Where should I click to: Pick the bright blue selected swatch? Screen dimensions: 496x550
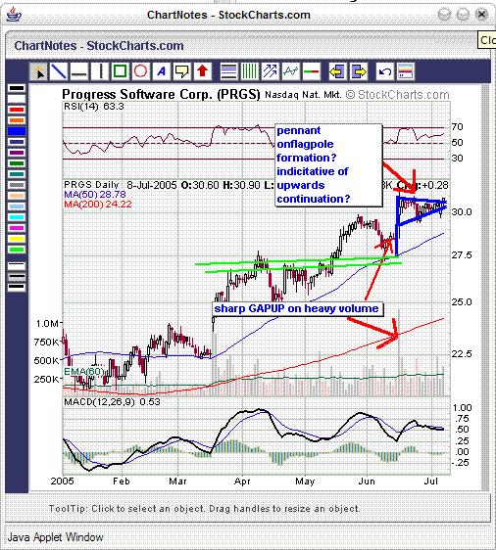tap(17, 131)
